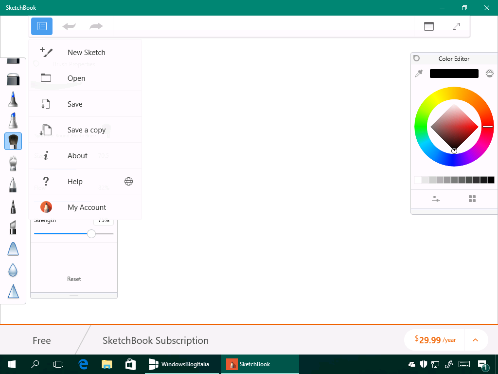Select the flat gray marker brush

coord(13,79)
